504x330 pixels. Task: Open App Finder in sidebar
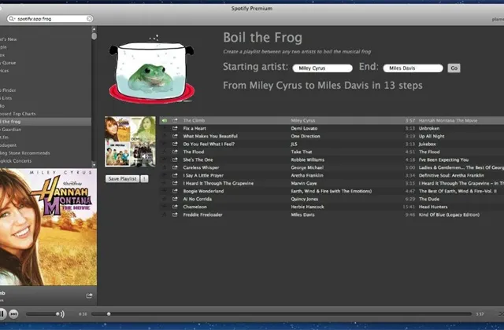tap(8, 90)
